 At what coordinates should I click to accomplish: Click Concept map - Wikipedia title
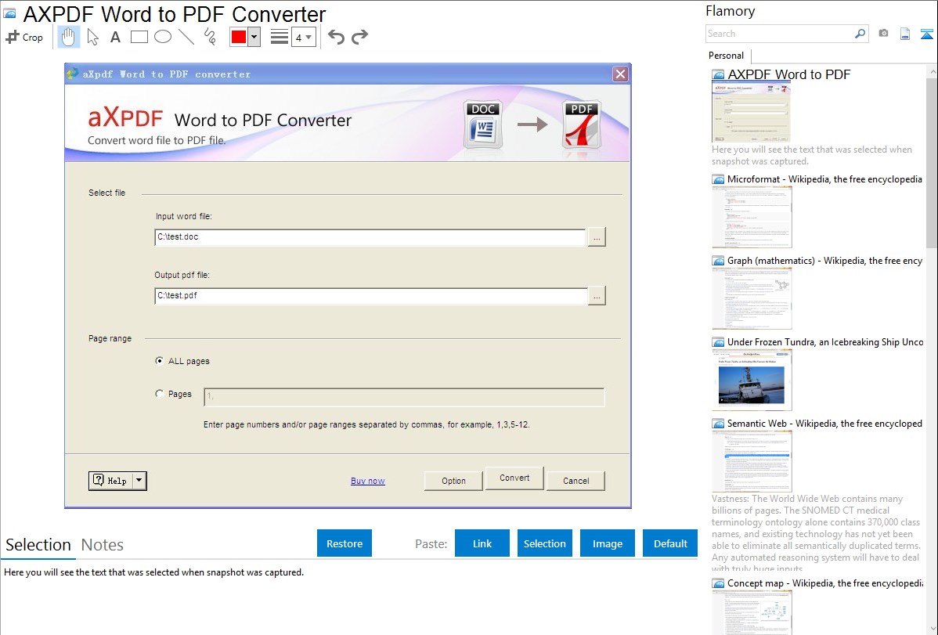pyautogui.click(x=825, y=583)
